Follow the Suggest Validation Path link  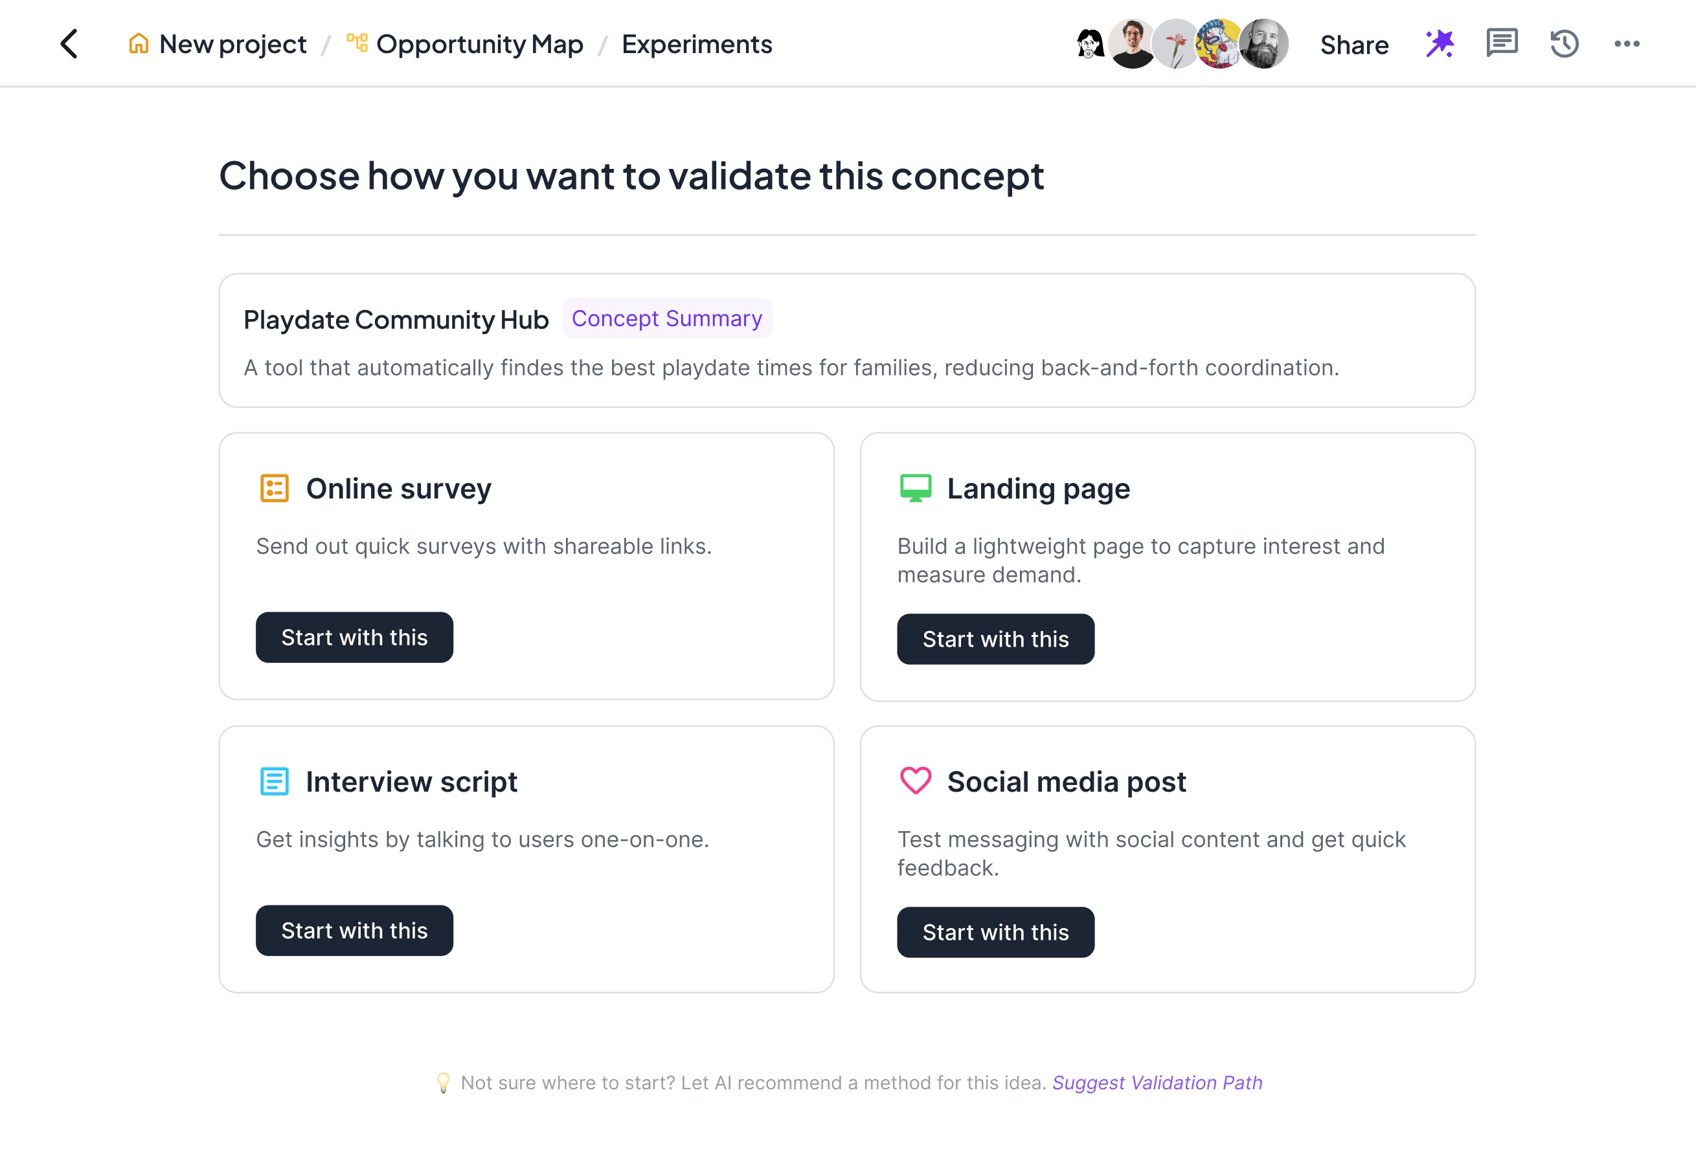click(1157, 1083)
